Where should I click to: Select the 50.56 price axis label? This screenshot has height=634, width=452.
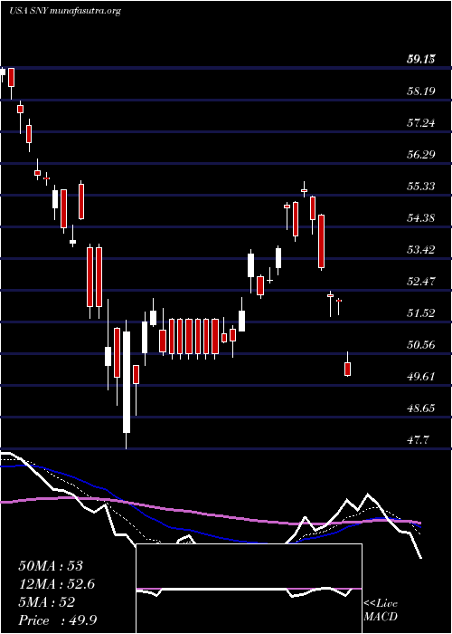[x=420, y=345]
